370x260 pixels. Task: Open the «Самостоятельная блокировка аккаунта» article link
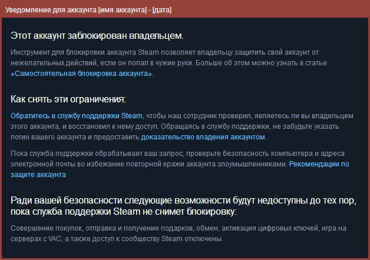[x=81, y=74]
